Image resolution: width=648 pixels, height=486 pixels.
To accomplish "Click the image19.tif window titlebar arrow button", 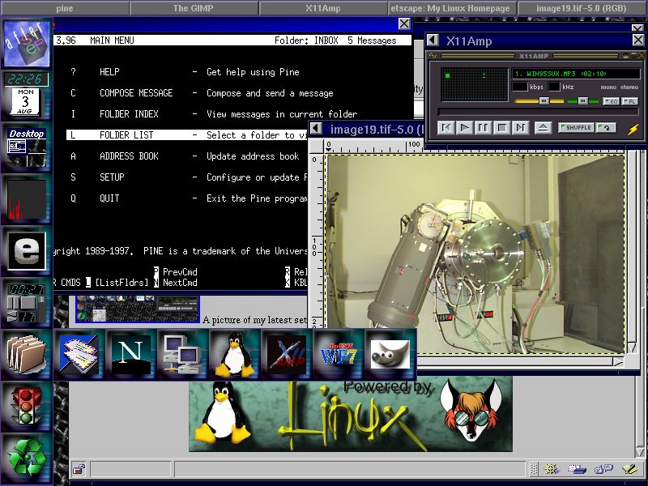I will [x=316, y=129].
